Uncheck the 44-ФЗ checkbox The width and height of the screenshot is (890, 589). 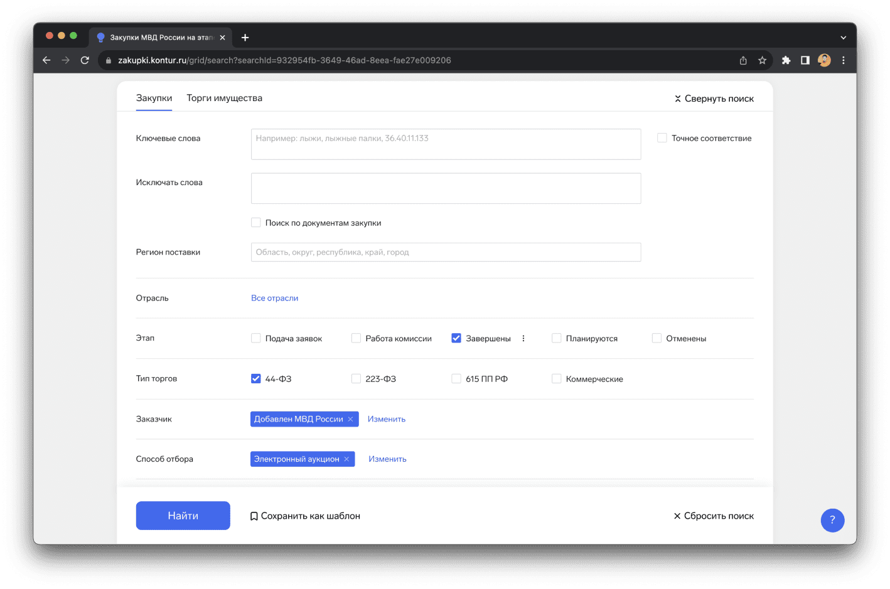pos(256,379)
